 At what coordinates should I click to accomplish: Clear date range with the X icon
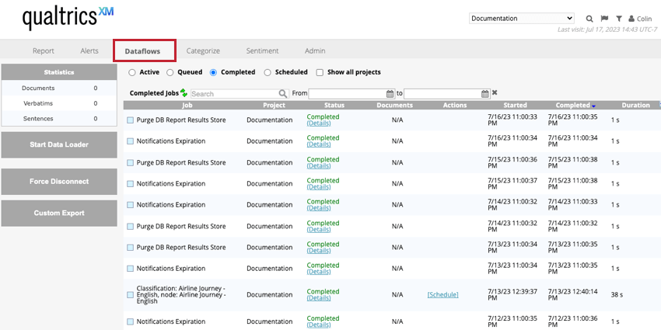tap(495, 93)
